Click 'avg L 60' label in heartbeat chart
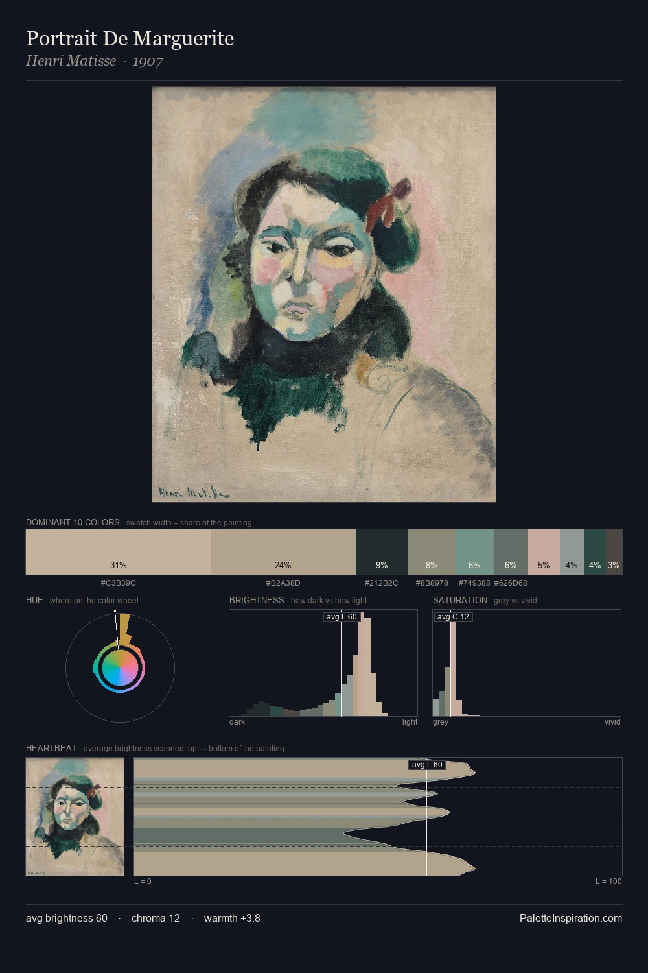The image size is (648, 973). (427, 765)
